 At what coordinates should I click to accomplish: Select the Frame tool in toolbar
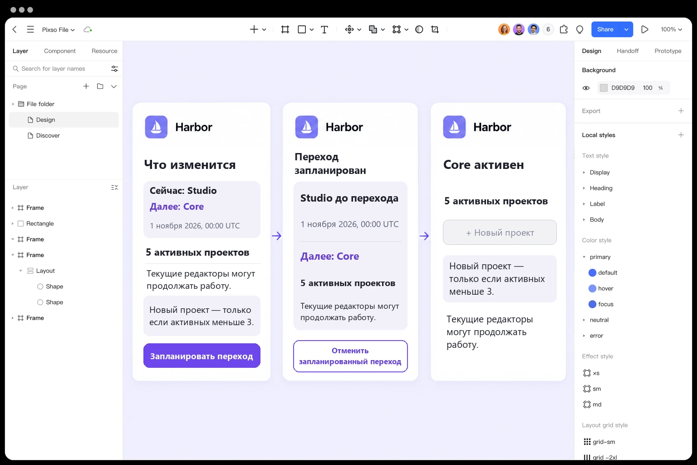point(285,30)
